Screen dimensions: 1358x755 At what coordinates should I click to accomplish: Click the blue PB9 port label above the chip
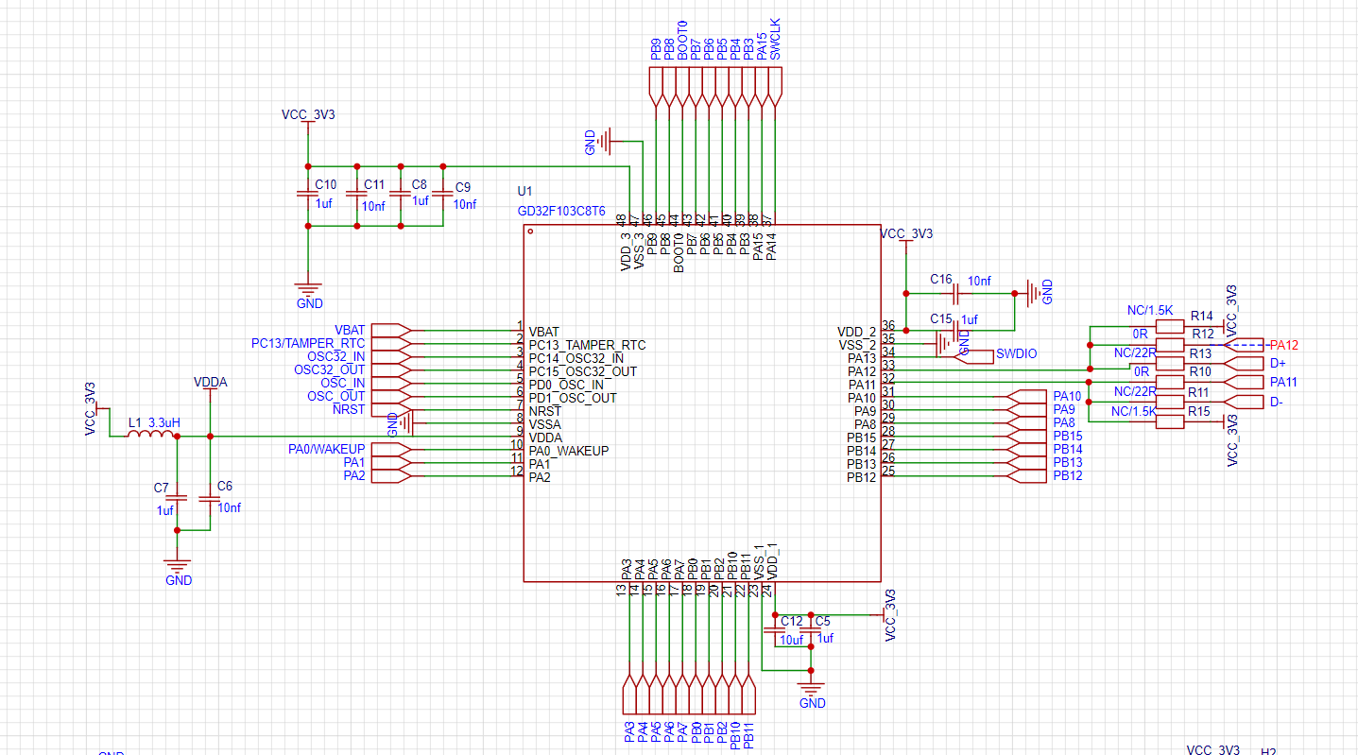pos(657,51)
